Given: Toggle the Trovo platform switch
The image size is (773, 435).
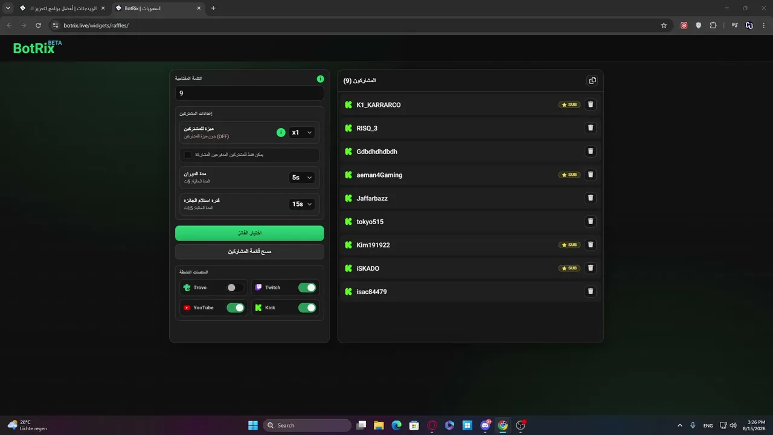Looking at the screenshot, I should coord(236,288).
